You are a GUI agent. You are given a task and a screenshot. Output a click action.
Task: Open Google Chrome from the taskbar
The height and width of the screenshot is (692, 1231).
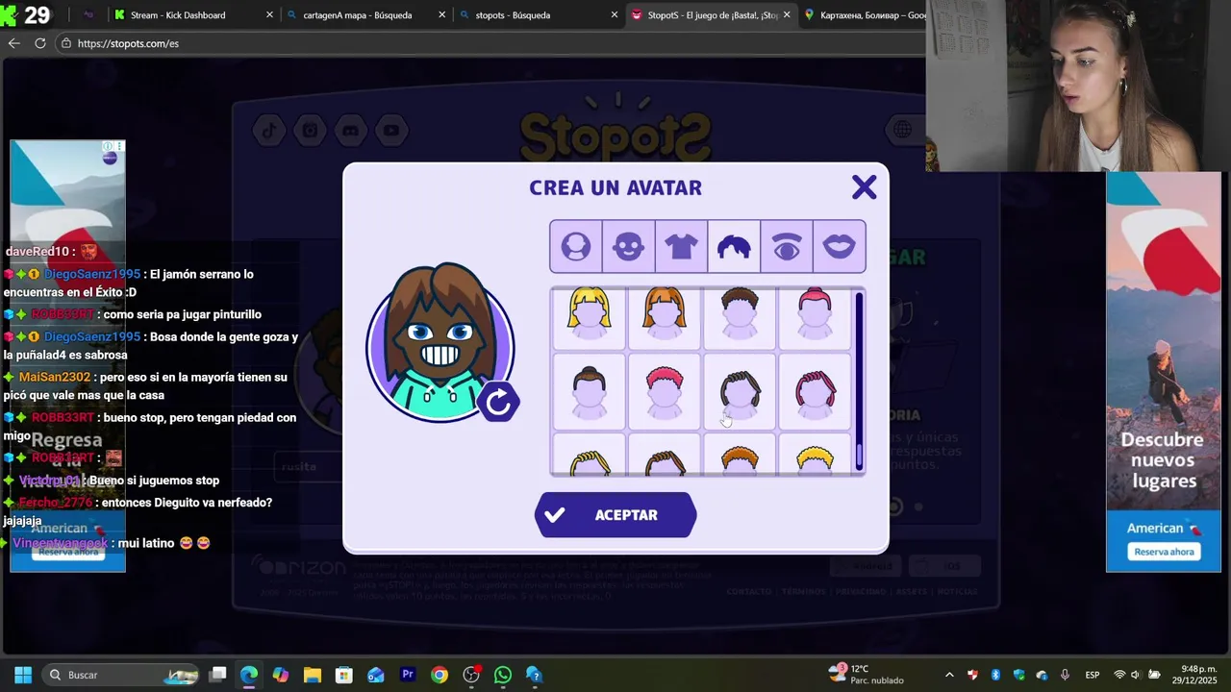point(440,675)
